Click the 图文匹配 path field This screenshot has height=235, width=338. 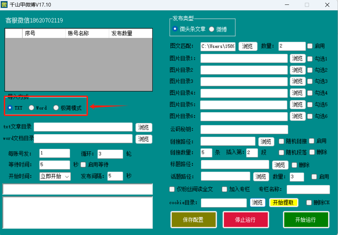[218, 46]
